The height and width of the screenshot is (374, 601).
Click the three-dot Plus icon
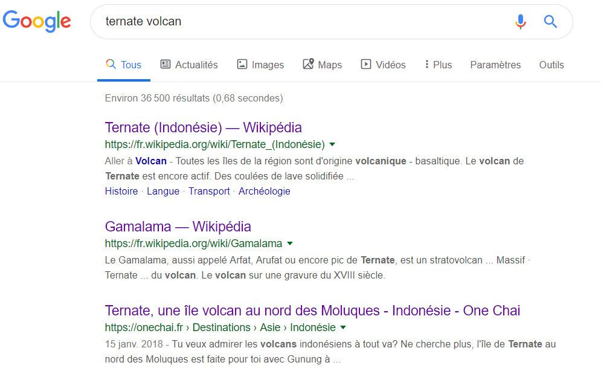pos(426,64)
